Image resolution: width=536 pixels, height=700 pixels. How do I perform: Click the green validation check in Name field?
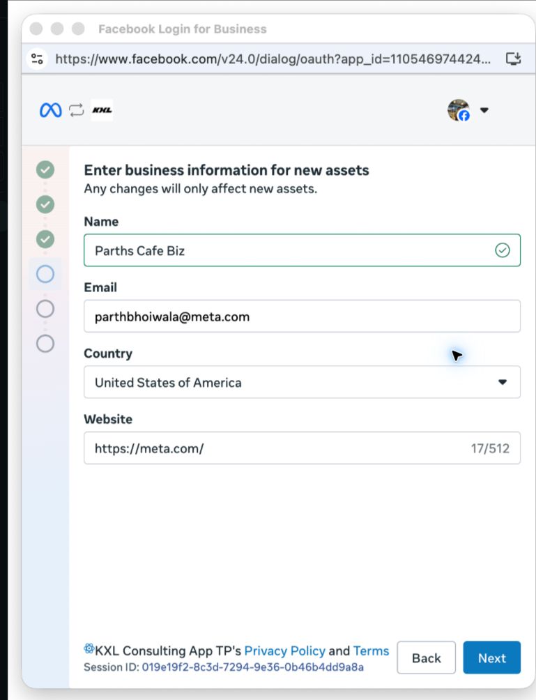[503, 250]
